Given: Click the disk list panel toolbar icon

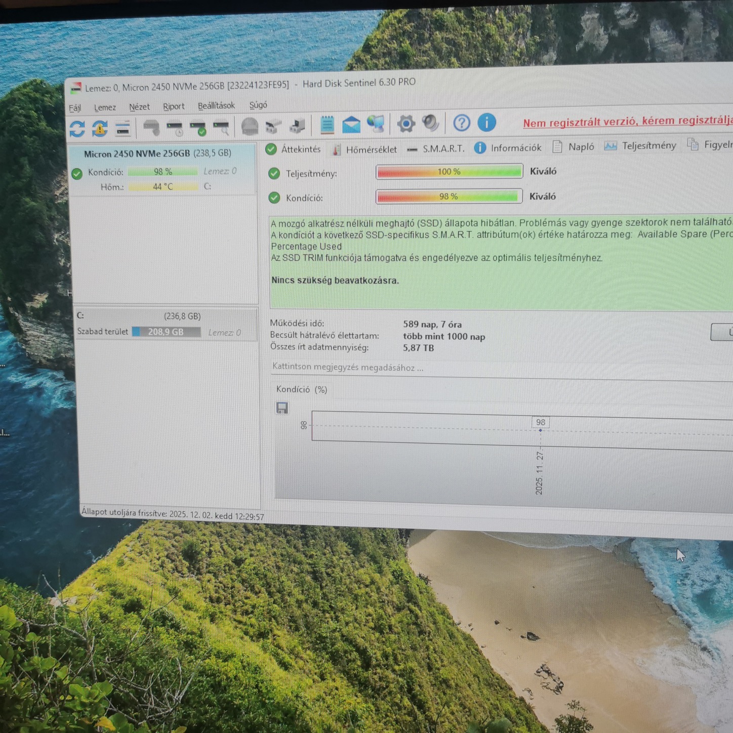Looking at the screenshot, I should (x=123, y=129).
